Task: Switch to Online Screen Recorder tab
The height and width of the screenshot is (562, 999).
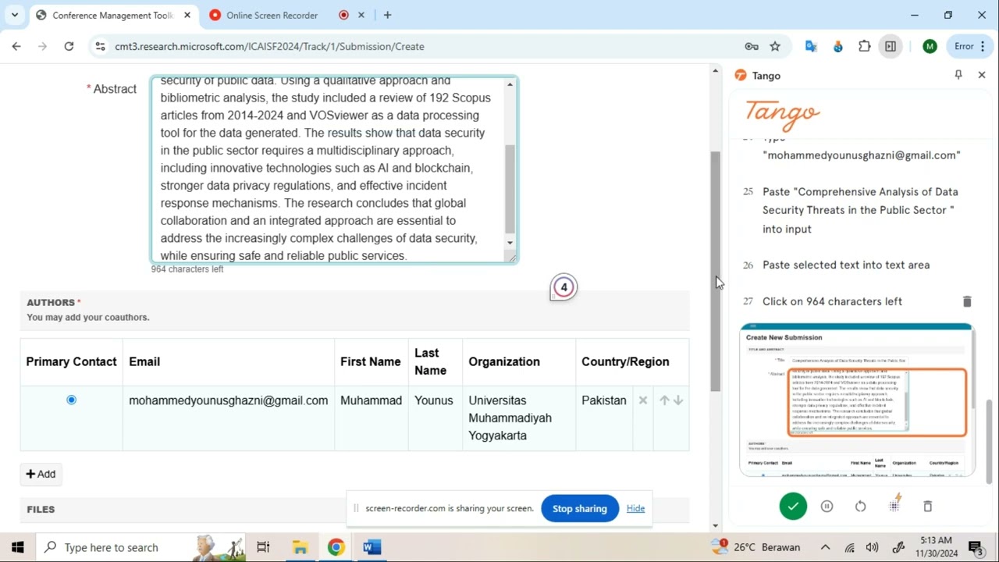Action: (272, 15)
